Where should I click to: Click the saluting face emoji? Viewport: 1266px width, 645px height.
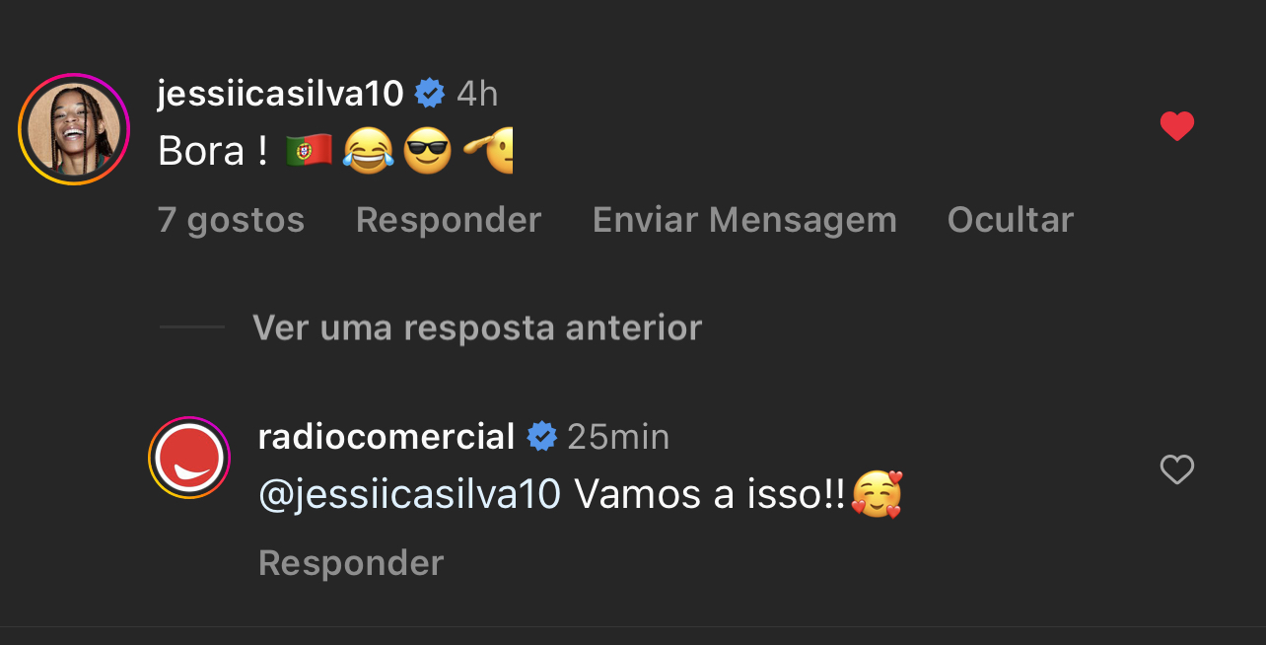click(x=489, y=151)
